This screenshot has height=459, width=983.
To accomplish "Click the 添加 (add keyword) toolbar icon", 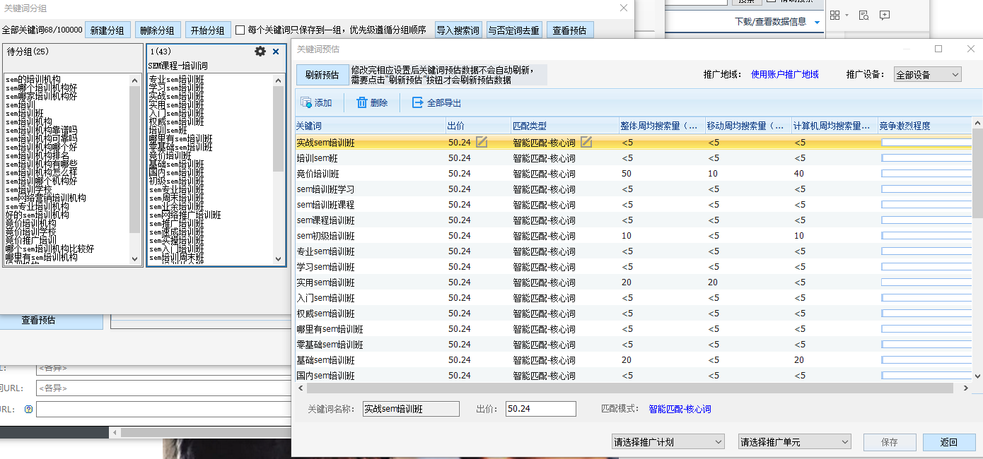I will click(x=306, y=102).
